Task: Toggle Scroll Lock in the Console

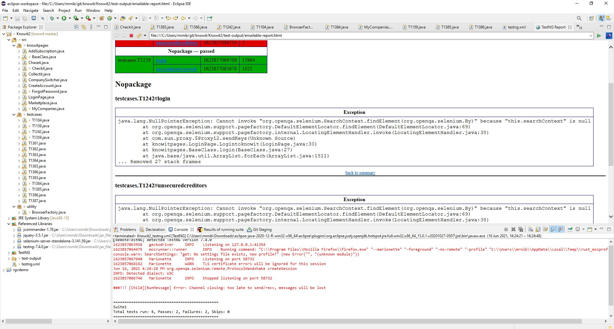Action: click(x=538, y=229)
